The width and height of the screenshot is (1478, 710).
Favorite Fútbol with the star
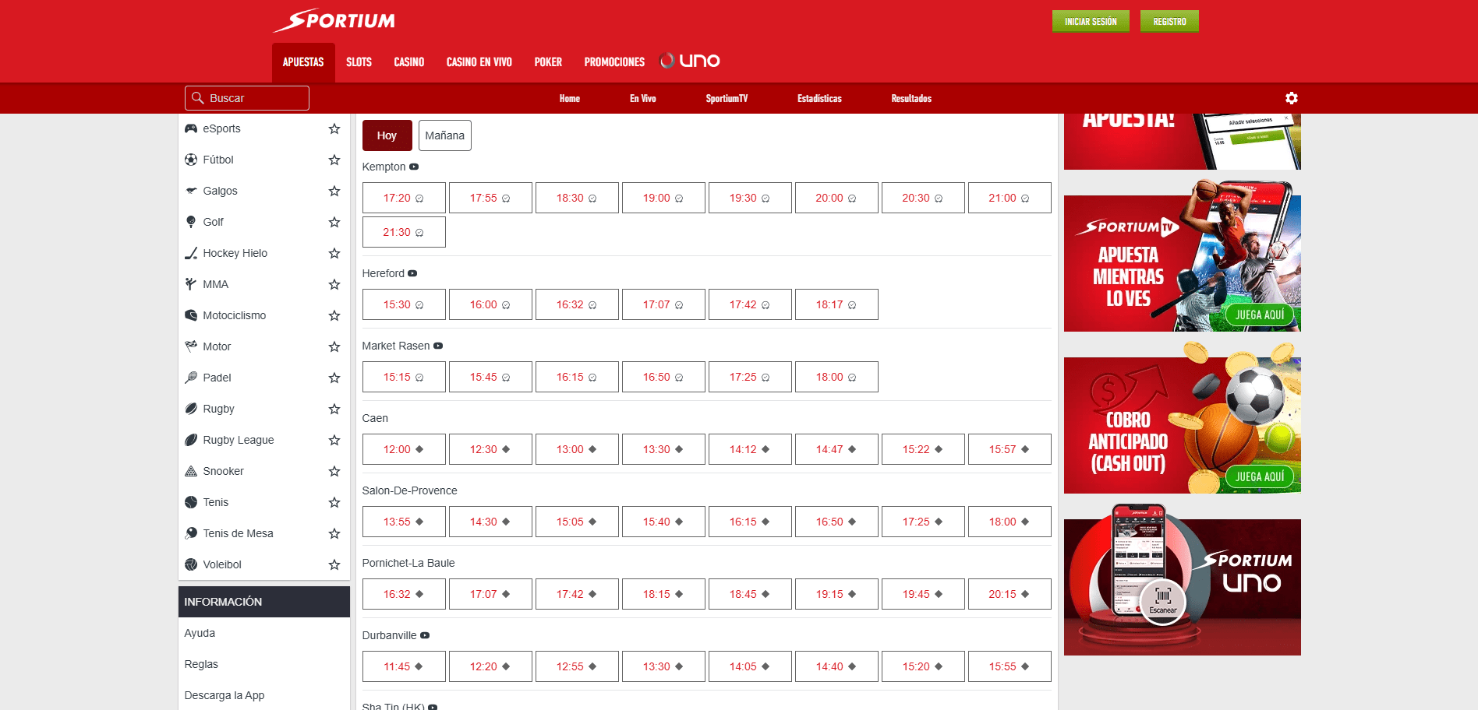334,160
